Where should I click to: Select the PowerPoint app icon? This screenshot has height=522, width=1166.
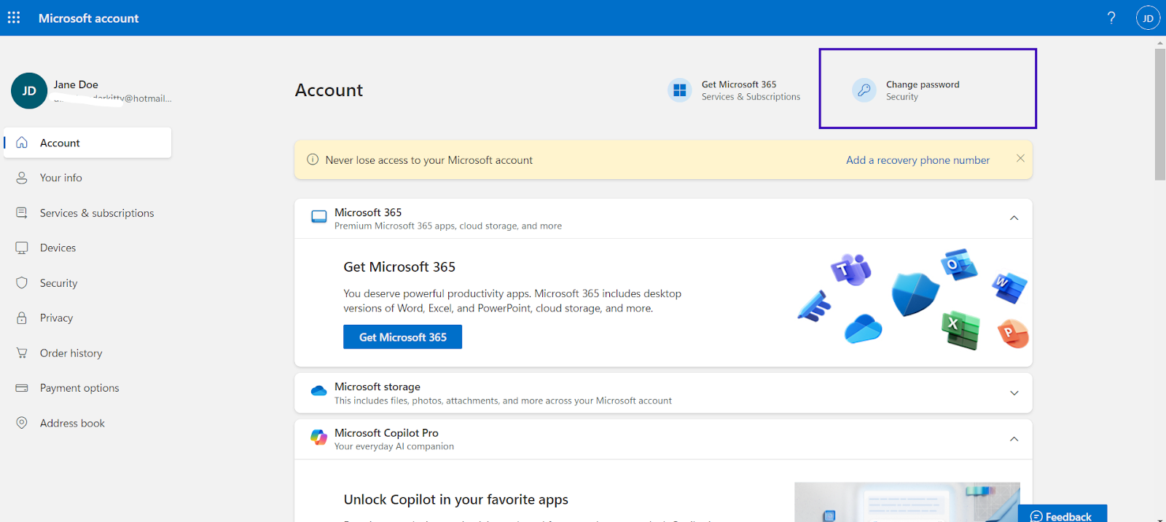pyautogui.click(x=1012, y=333)
